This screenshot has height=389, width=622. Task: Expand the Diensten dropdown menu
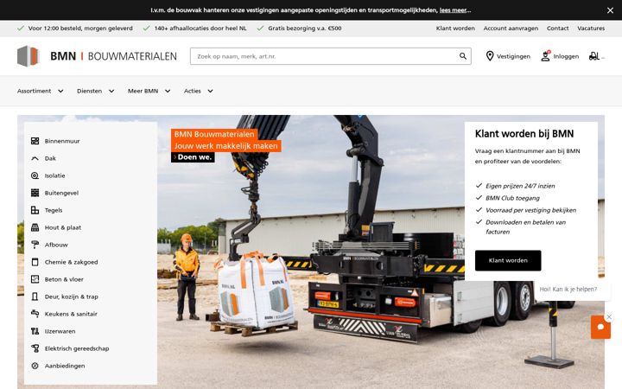pos(96,91)
